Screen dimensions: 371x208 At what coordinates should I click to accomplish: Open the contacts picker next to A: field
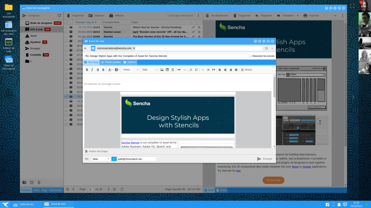point(93,48)
